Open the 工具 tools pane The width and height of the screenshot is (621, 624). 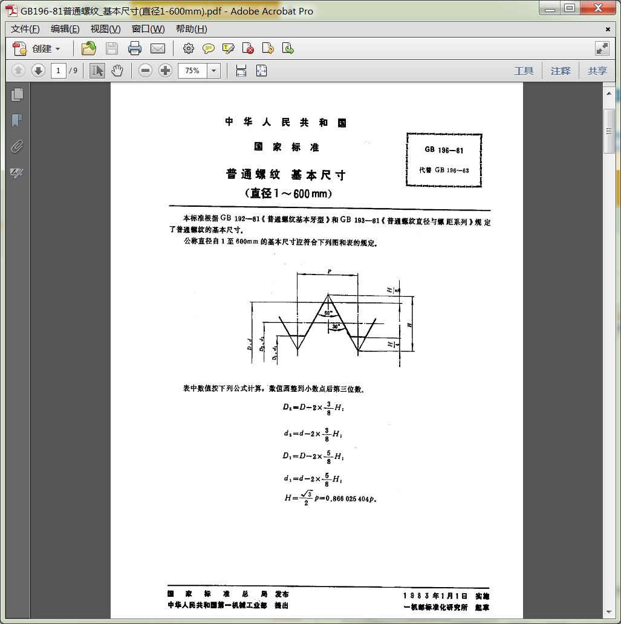pos(524,71)
